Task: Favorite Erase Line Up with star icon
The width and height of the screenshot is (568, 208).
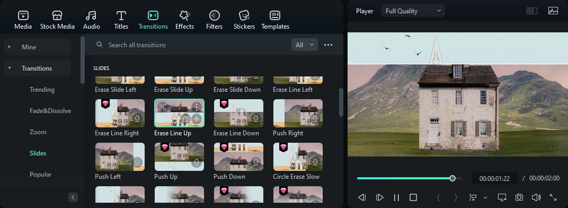Action: [185, 119]
